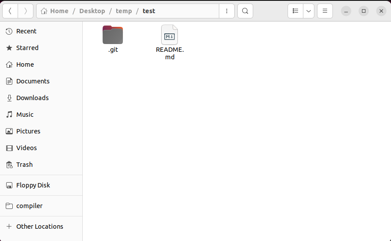Select the README.md markdown file icon
This screenshot has height=241, width=391.
point(170,35)
